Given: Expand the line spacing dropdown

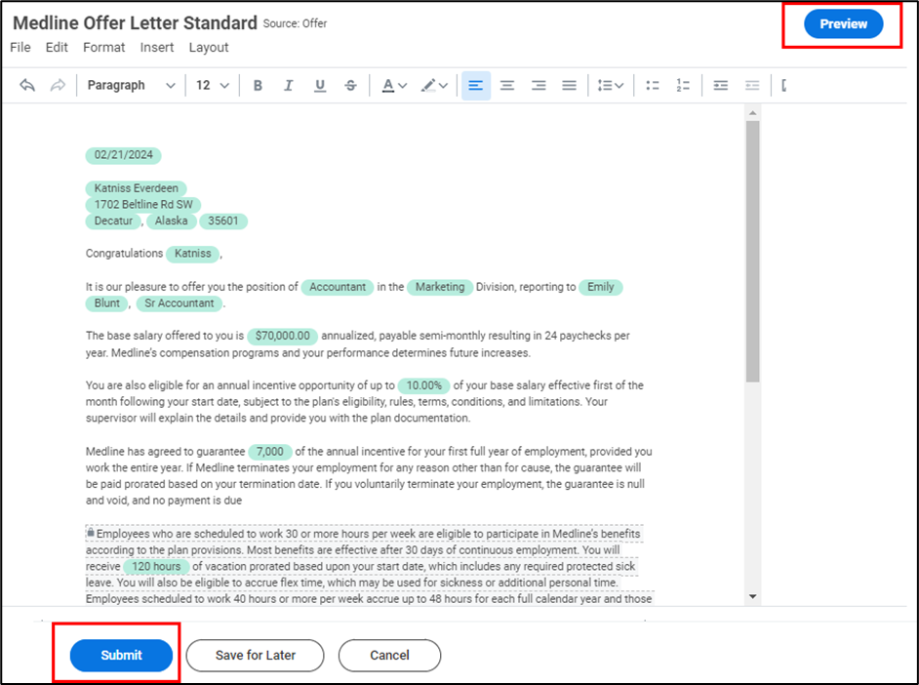Looking at the screenshot, I should 611,86.
